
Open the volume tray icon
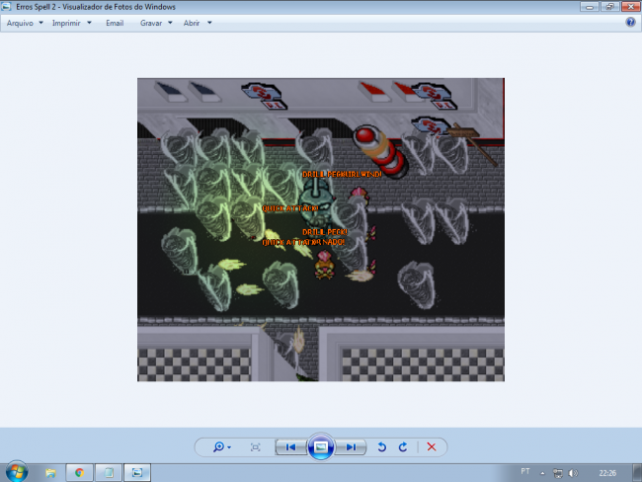(573, 473)
